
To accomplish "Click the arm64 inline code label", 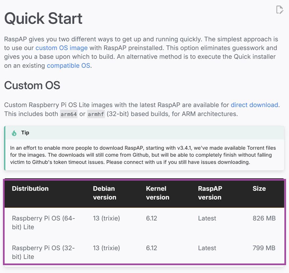I will click(69, 114).
